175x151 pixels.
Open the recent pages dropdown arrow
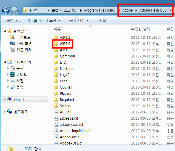20,11
